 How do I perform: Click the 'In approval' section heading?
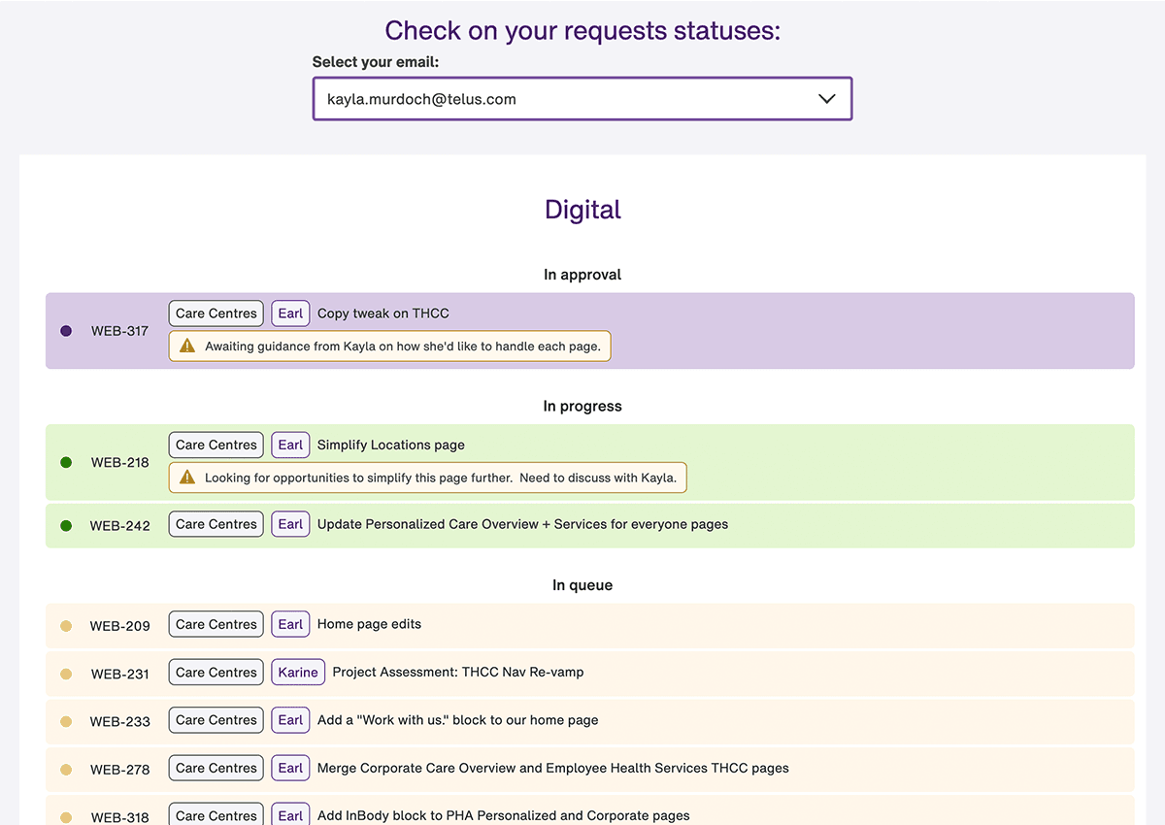pos(582,275)
